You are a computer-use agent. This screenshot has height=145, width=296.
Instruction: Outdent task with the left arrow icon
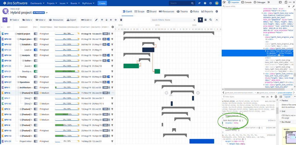[111, 20]
